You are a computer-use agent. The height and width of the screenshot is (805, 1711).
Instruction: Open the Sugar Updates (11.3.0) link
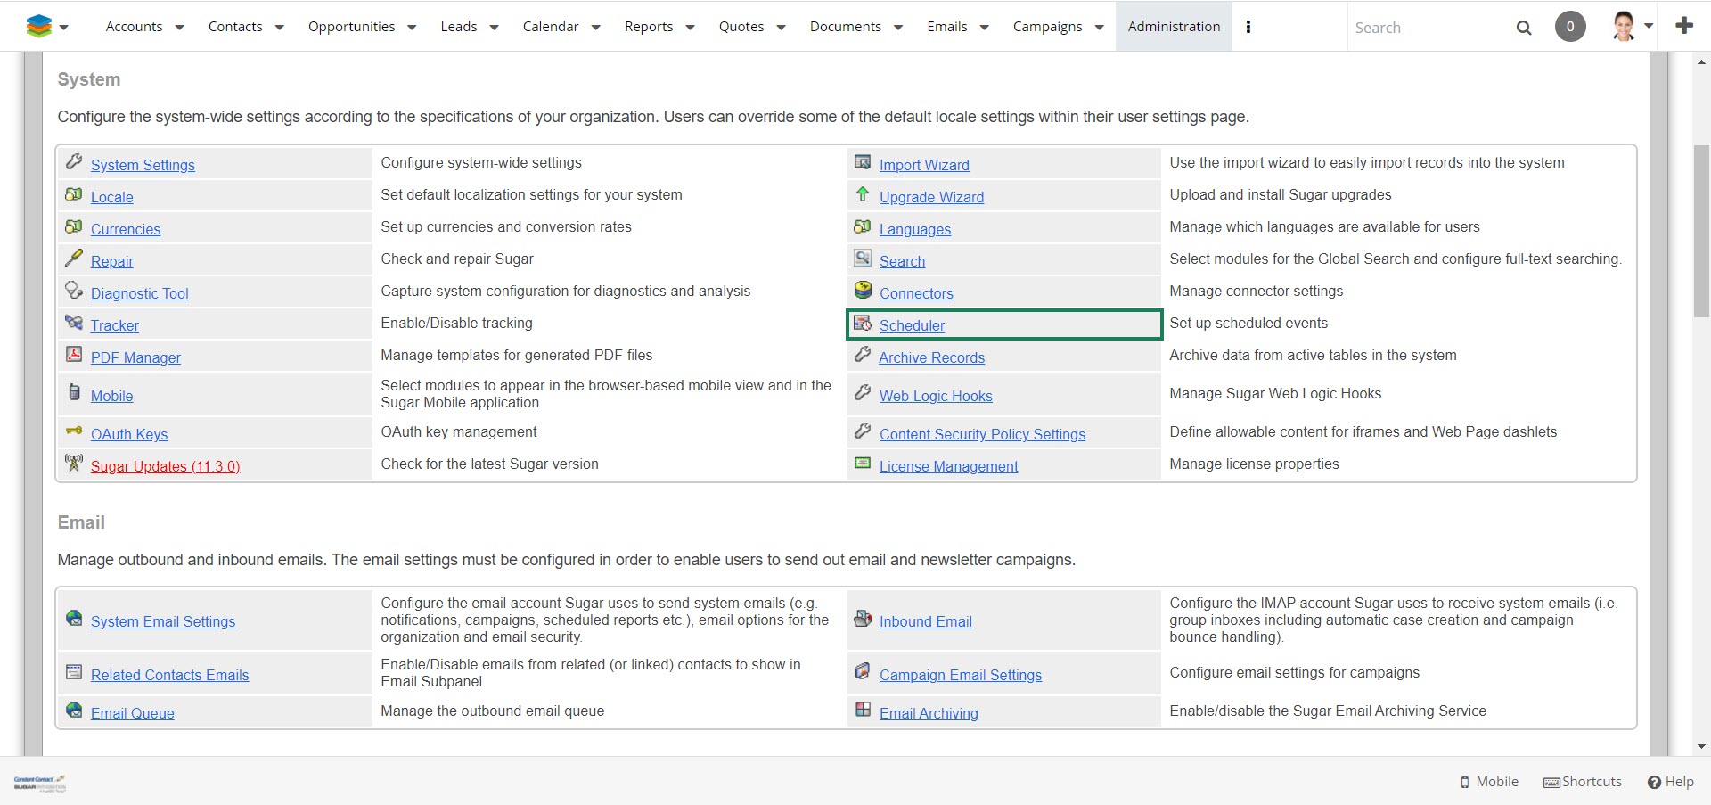(165, 466)
